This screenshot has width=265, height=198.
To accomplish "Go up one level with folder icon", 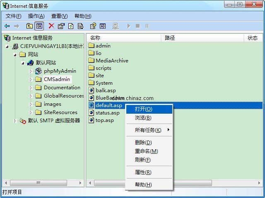I will pyautogui.click(x=29, y=26).
